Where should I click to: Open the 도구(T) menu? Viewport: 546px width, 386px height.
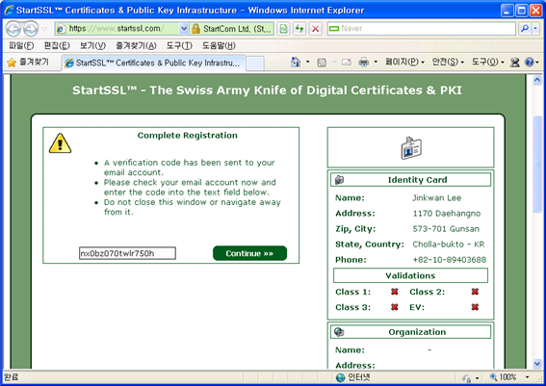coord(179,45)
